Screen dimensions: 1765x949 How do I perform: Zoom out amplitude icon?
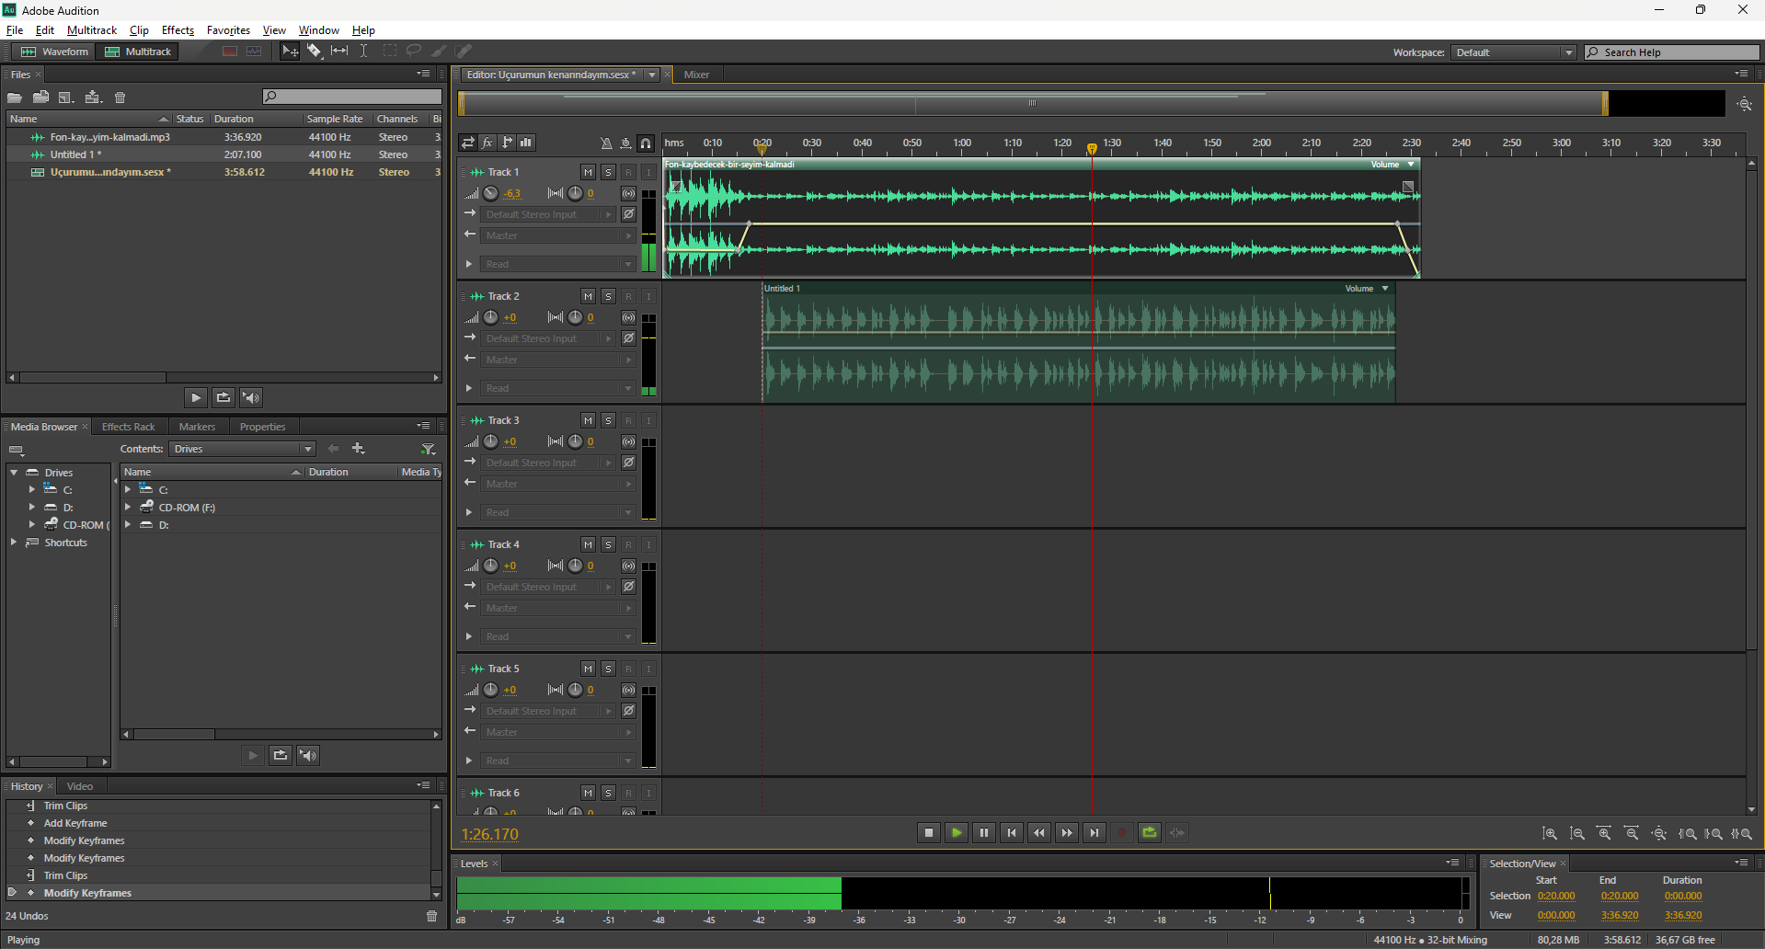point(1576,833)
